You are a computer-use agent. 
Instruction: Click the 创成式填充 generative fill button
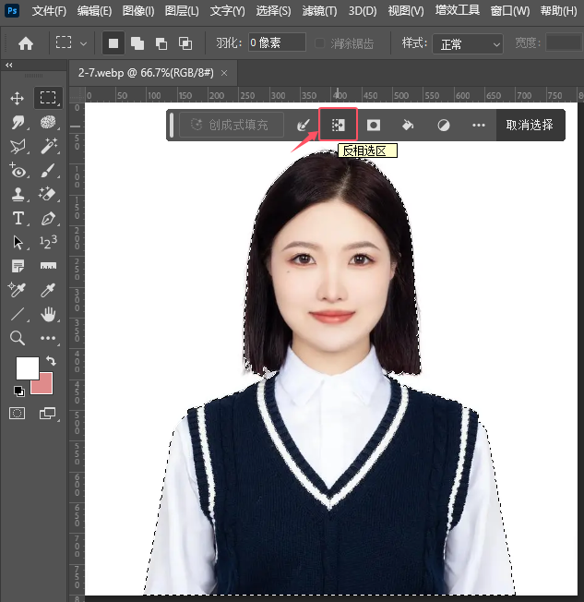click(x=232, y=125)
